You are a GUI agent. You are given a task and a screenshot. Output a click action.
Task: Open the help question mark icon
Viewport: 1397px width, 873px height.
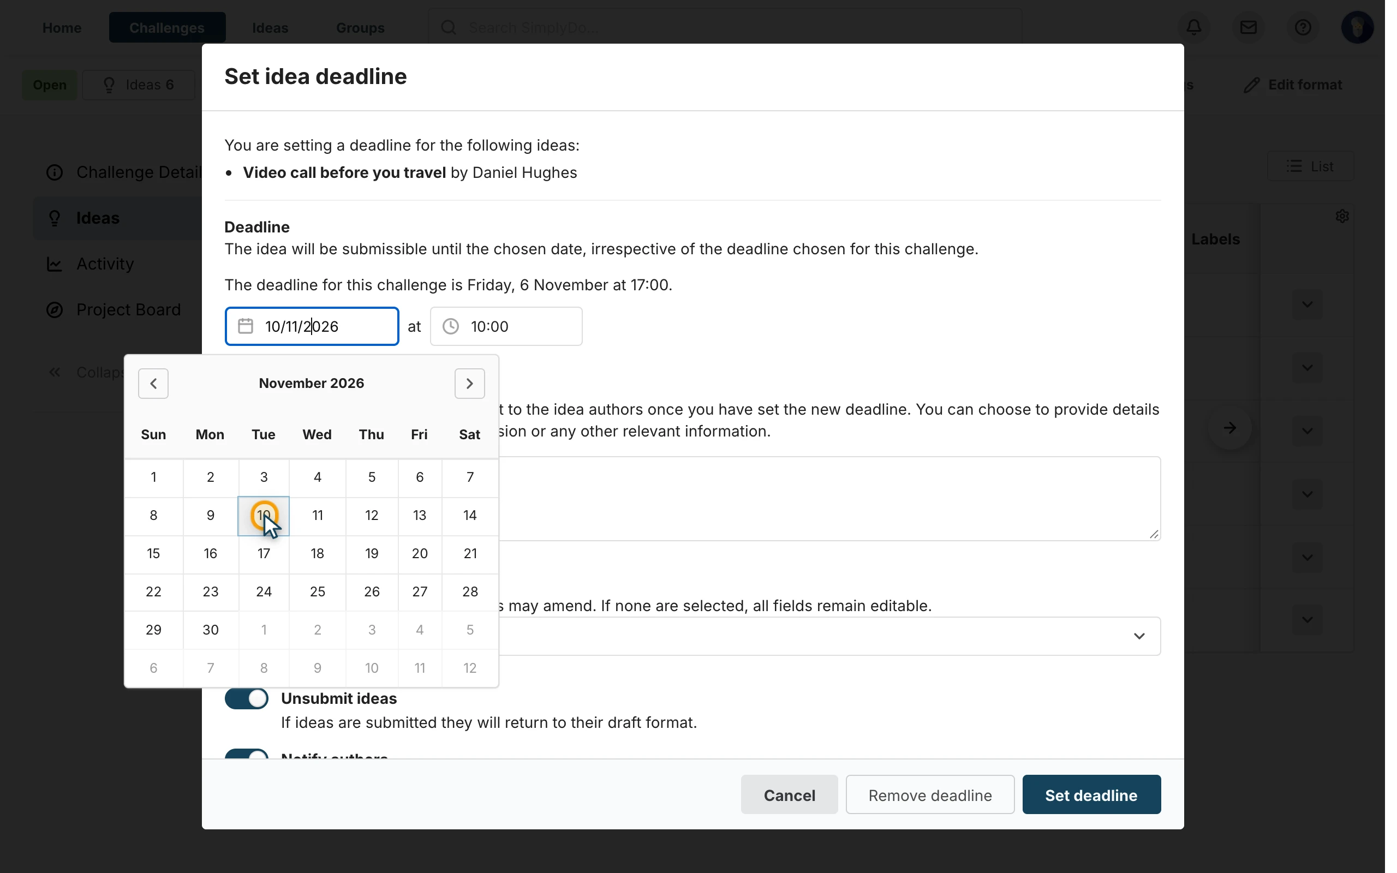click(1303, 27)
